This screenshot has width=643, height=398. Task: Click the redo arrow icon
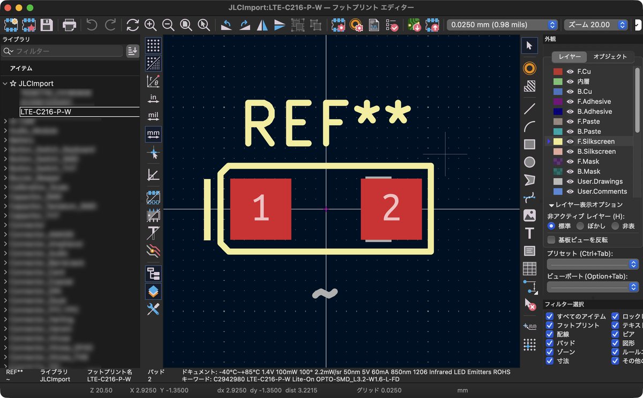tap(110, 25)
